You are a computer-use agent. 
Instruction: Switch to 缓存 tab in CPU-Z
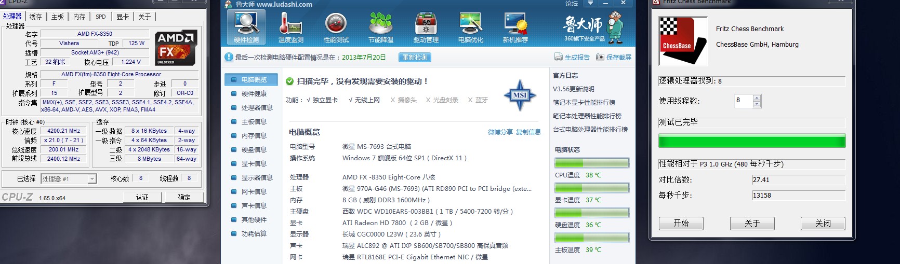click(35, 17)
